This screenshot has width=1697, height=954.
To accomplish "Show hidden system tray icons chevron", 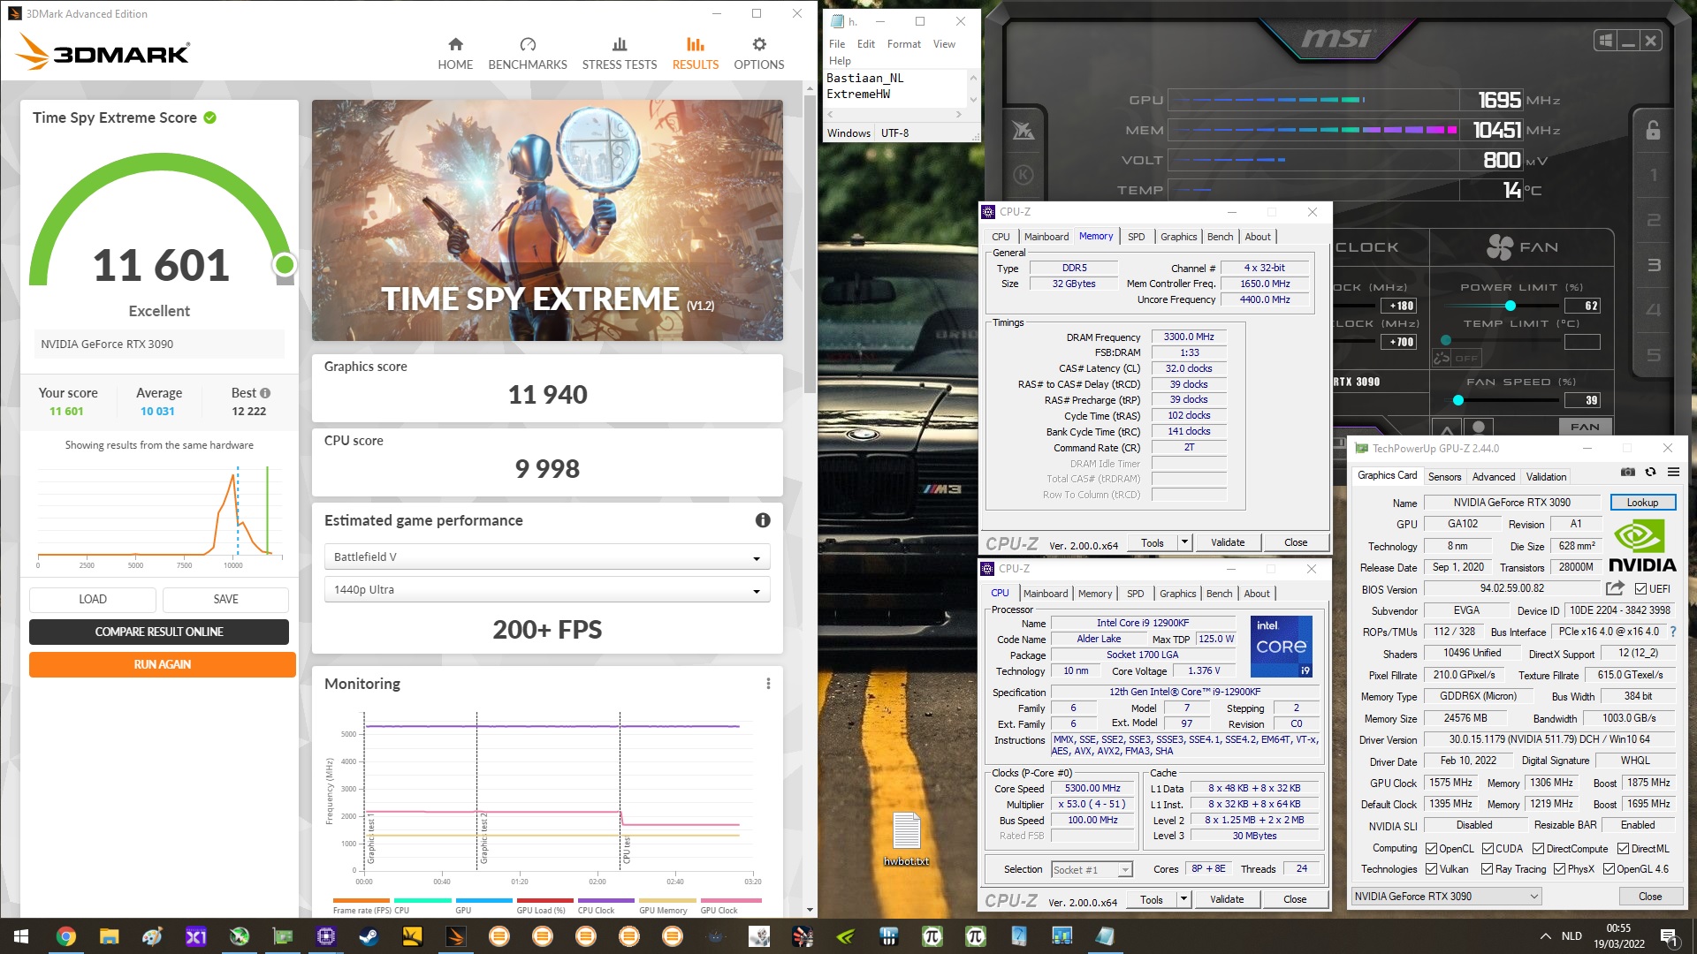I will click(1545, 936).
